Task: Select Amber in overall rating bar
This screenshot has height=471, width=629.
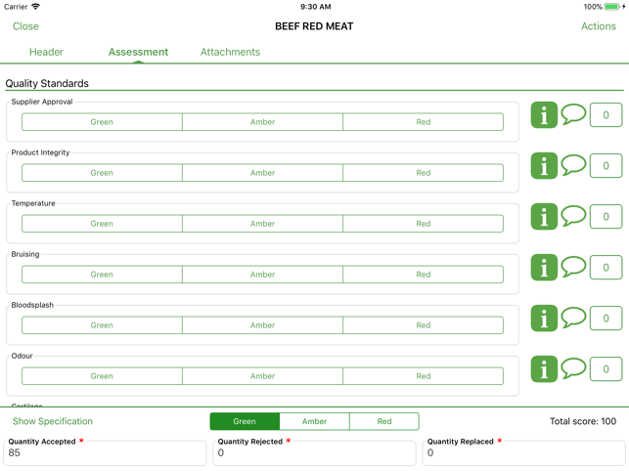Action: click(x=314, y=422)
